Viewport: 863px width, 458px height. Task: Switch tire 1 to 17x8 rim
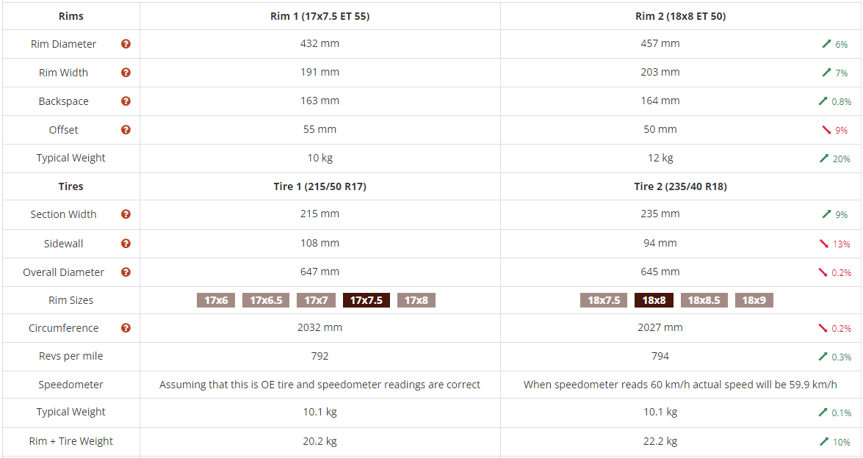(416, 300)
